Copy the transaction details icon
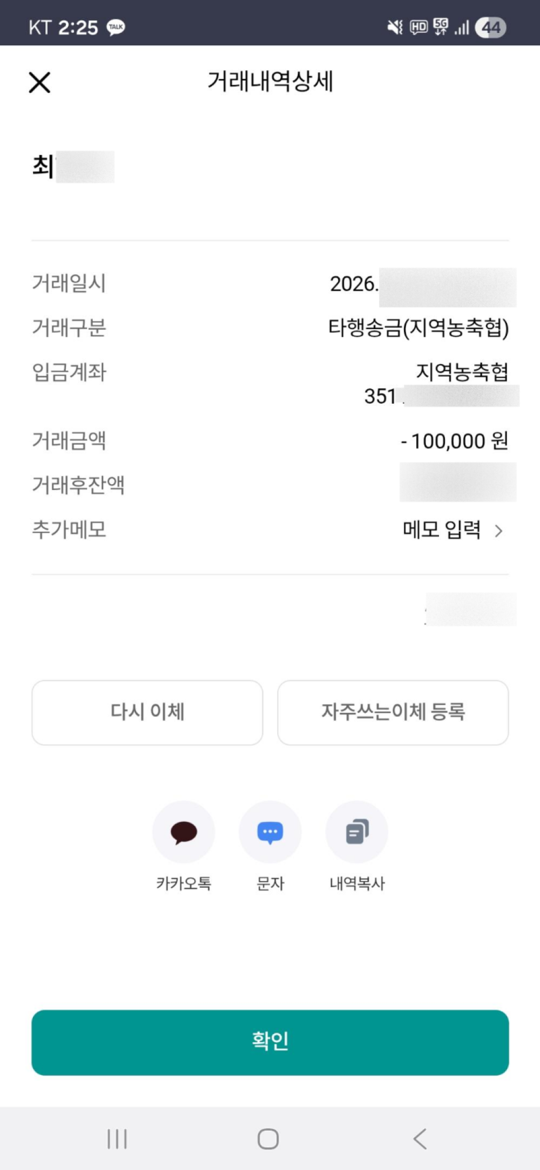Screen dimensions: 540x1170 356,832
